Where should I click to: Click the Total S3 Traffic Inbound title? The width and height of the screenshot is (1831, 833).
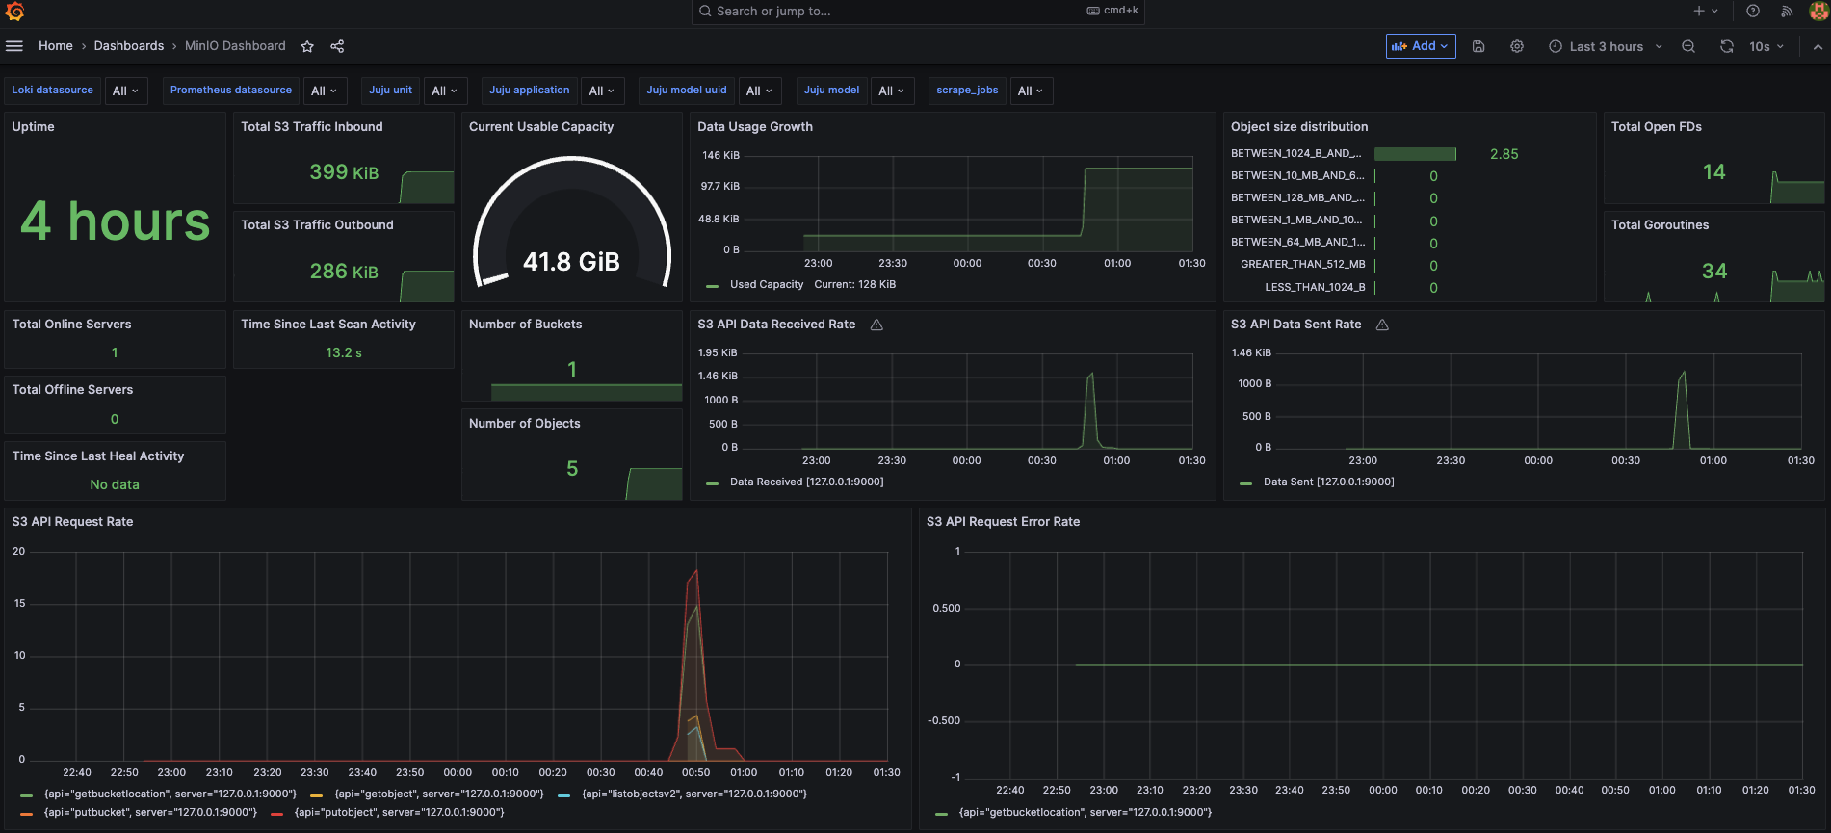point(312,127)
